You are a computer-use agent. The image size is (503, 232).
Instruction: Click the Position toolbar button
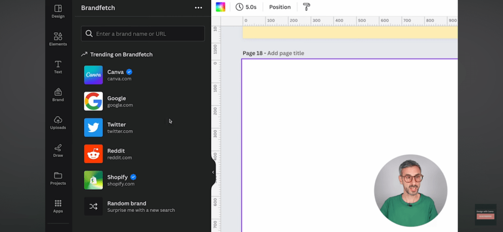(x=279, y=7)
